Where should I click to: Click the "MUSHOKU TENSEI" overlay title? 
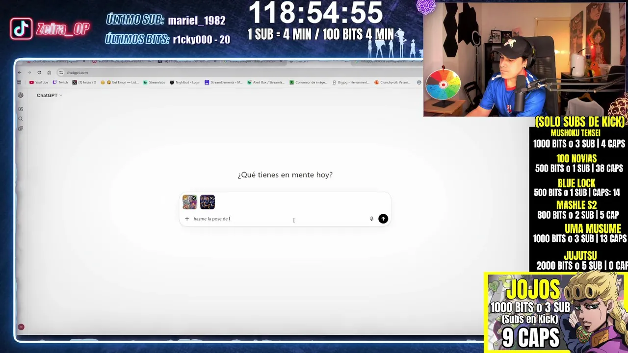pos(576,133)
